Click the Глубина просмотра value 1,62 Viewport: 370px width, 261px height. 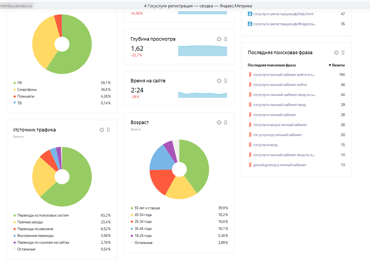coord(137,49)
